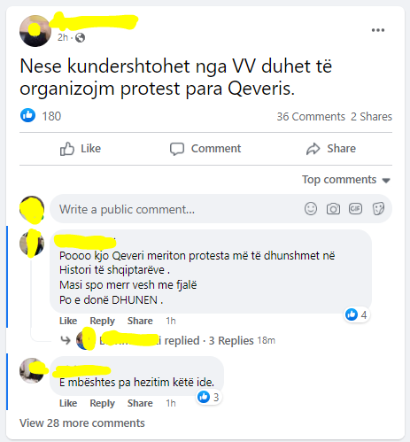Expand View 28 more comments
The image size is (410, 442).
point(82,423)
